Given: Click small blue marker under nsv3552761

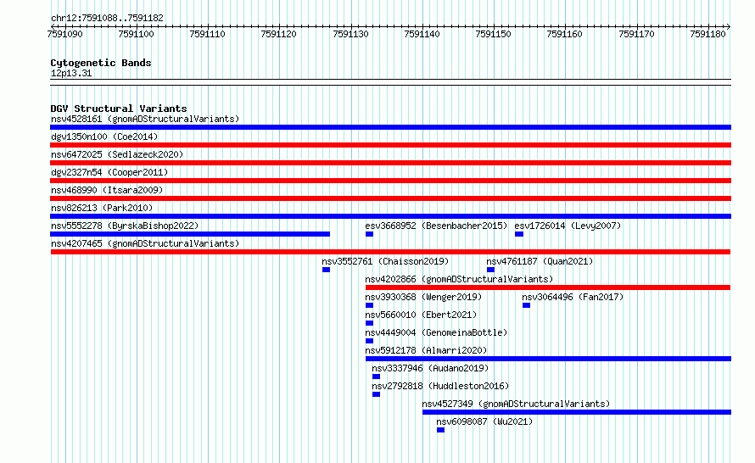Looking at the screenshot, I should tap(327, 270).
